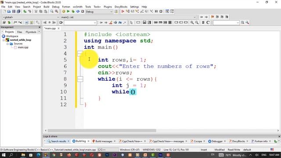Open the Debug menu
This screenshot has width=281, height=158.
pos(56,7)
